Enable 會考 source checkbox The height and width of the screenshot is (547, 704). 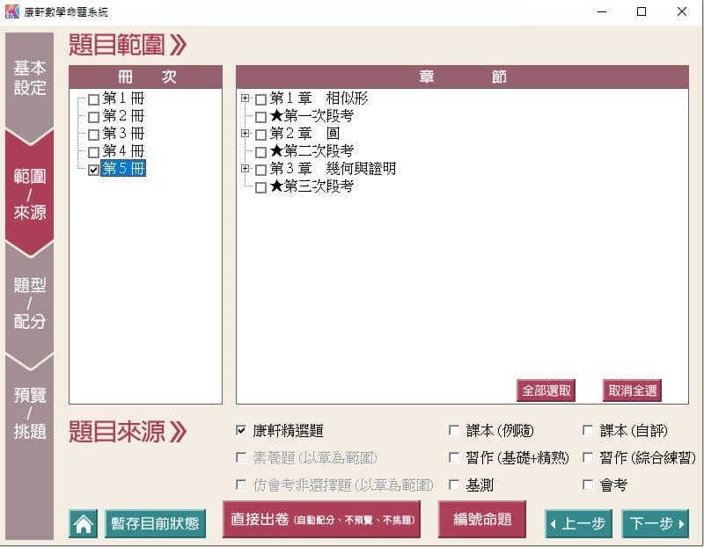[x=587, y=485]
